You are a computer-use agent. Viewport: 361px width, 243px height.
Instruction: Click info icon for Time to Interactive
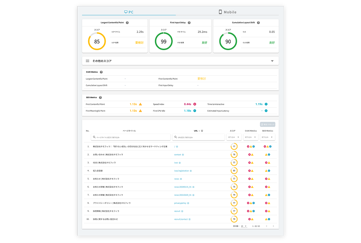(x=266, y=104)
